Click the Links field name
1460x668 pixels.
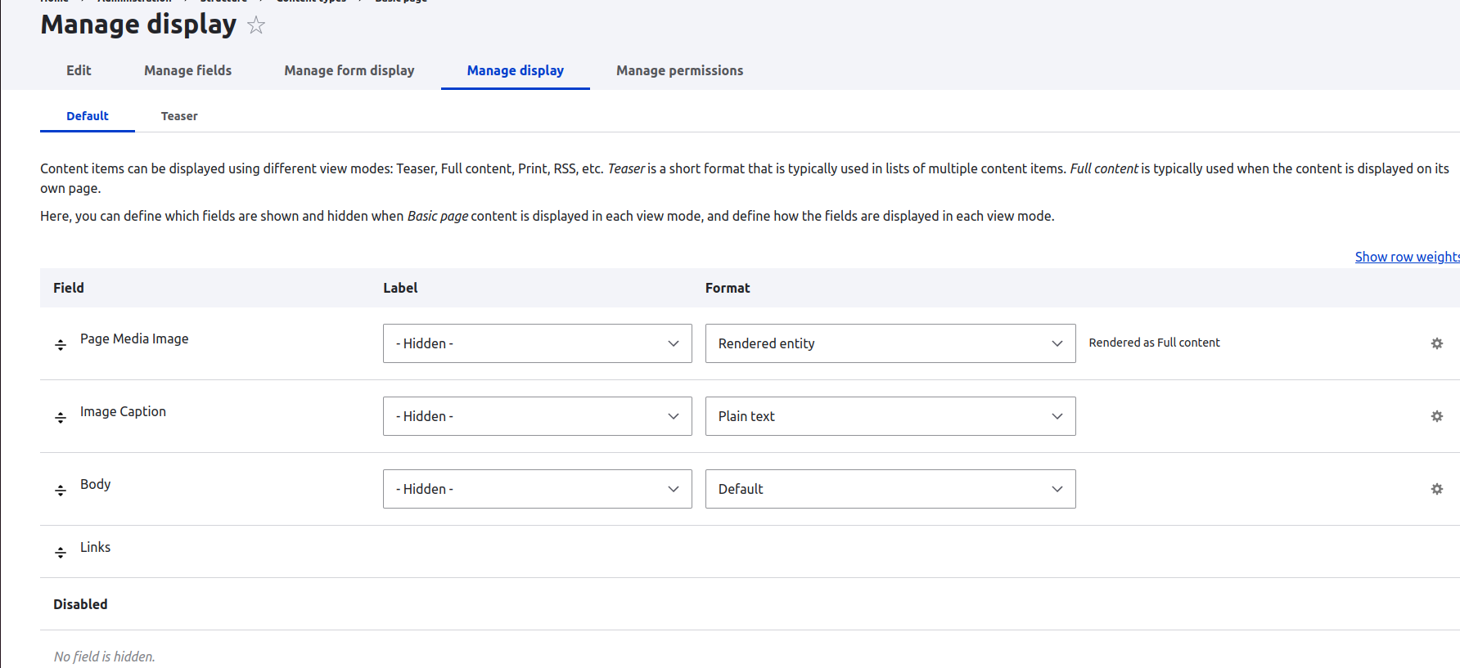pos(95,547)
